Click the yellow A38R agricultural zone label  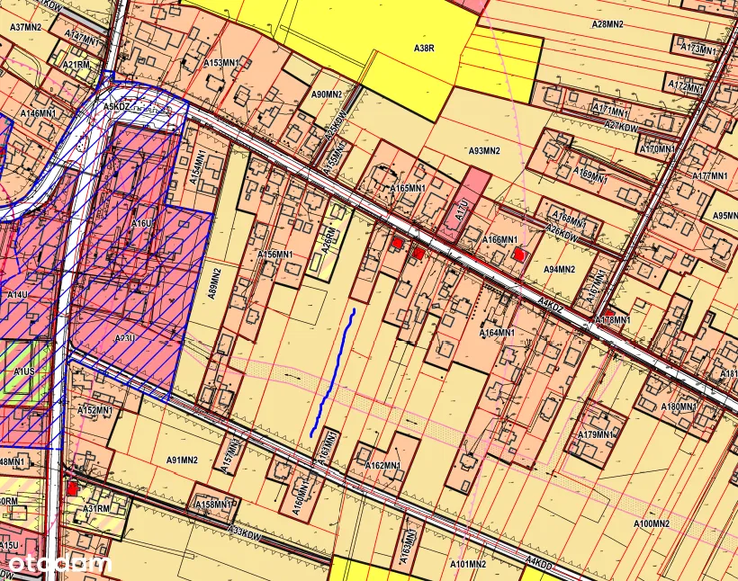pyautogui.click(x=423, y=47)
